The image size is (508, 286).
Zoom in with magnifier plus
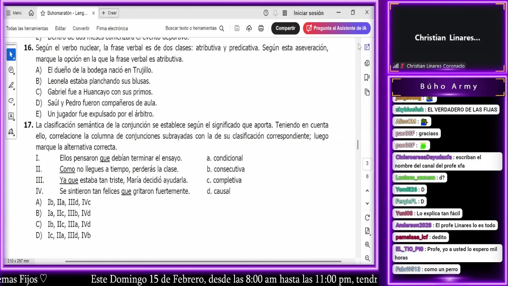point(367,245)
